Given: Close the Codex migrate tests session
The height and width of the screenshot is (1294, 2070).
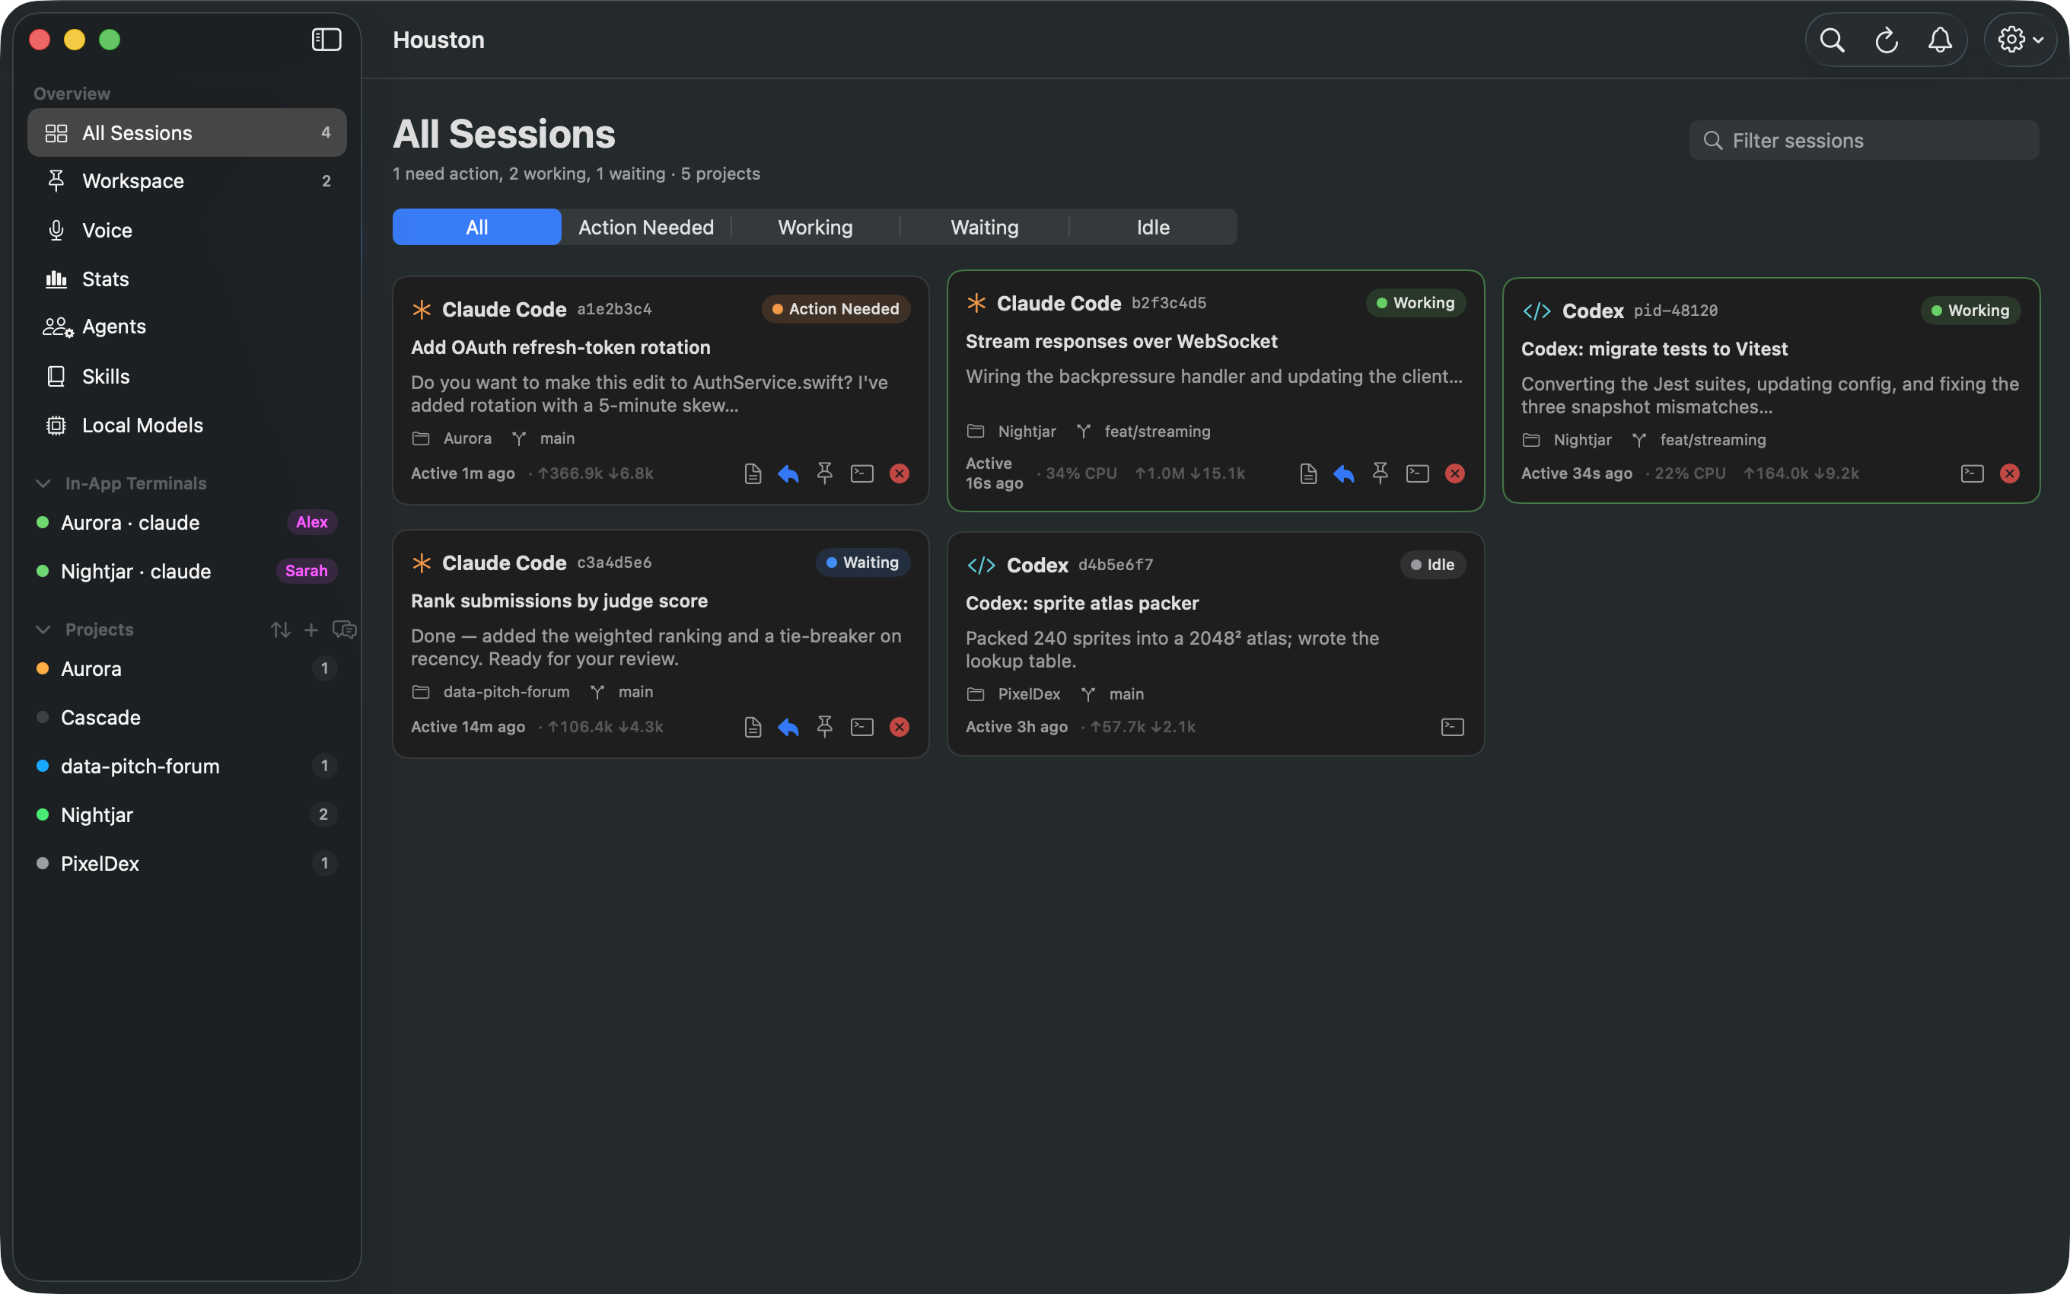Looking at the screenshot, I should point(2010,474).
